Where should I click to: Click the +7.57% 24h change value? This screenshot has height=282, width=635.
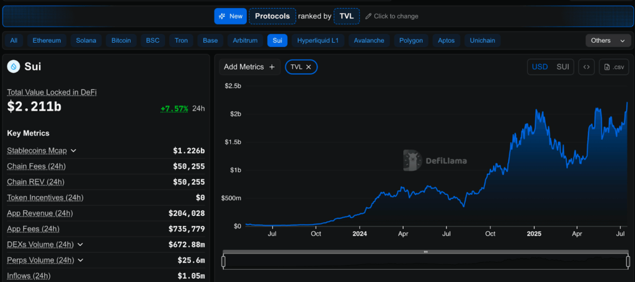(x=174, y=108)
